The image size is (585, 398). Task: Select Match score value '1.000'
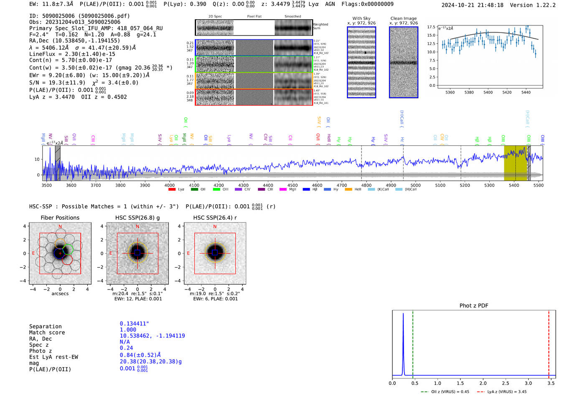click(x=128, y=330)
